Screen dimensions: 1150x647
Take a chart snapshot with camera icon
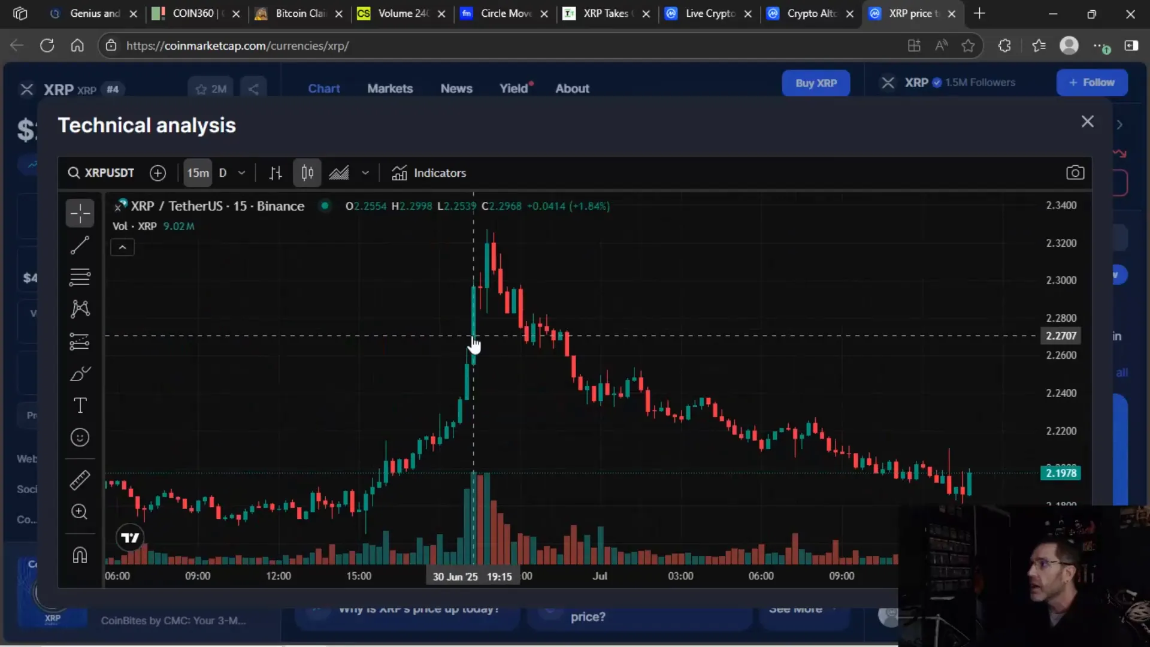1075,173
